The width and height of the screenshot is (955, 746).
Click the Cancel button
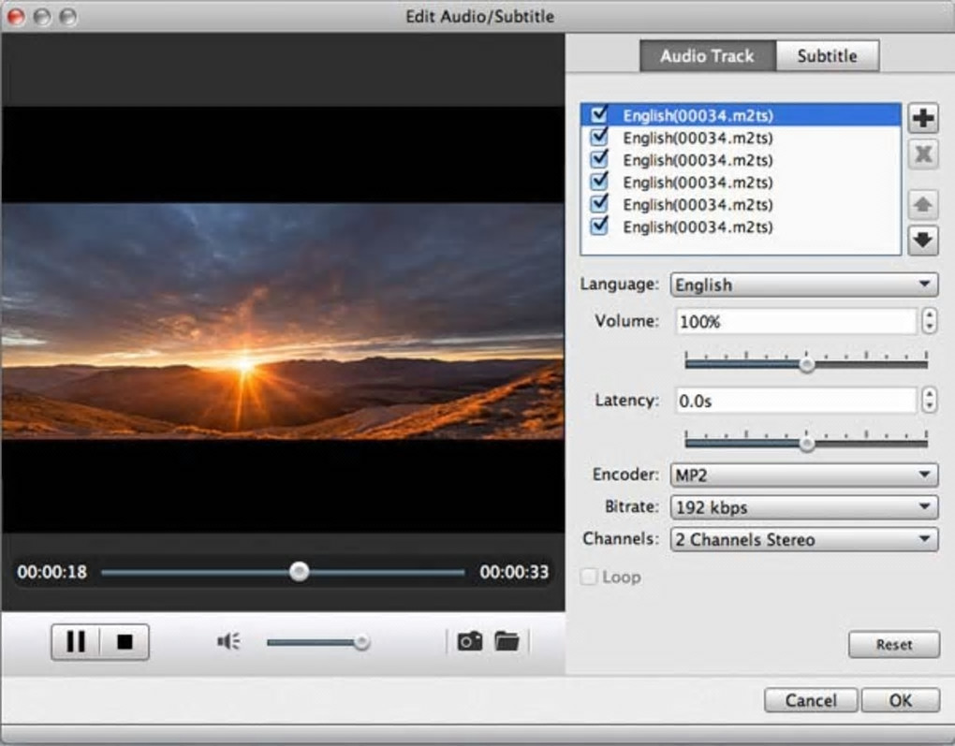point(811,700)
